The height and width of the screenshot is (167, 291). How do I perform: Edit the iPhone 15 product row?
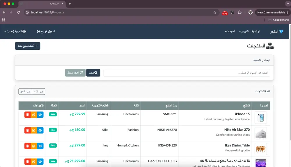(33, 115)
